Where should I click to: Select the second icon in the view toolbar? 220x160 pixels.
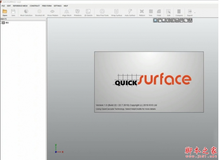[x=159, y=20]
